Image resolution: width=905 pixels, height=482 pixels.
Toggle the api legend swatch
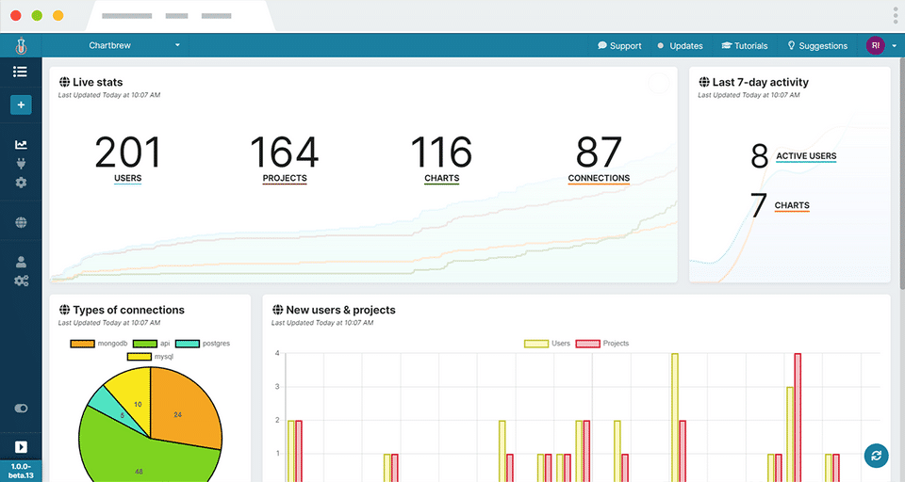(145, 344)
